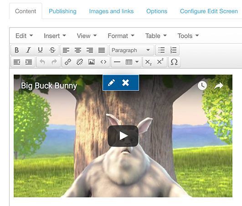Switch to the Options tab
The image size is (242, 206).
pos(157,11)
